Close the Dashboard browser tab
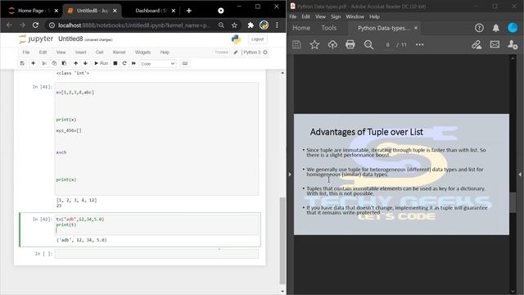524x295 pixels. [174, 11]
